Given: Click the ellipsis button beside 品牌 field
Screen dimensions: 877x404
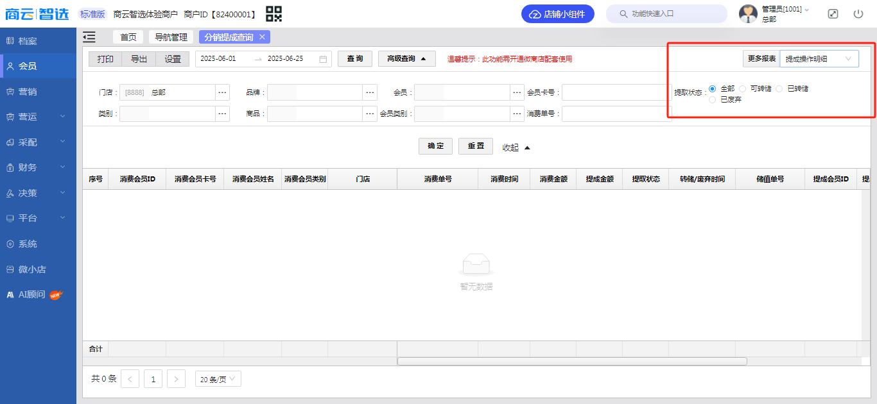Looking at the screenshot, I should pos(370,92).
